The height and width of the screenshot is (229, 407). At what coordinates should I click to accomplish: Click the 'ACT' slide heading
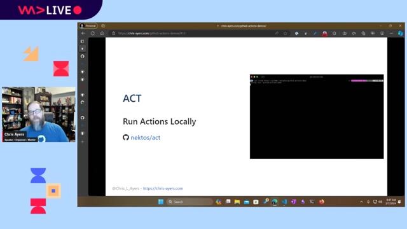[x=132, y=99]
